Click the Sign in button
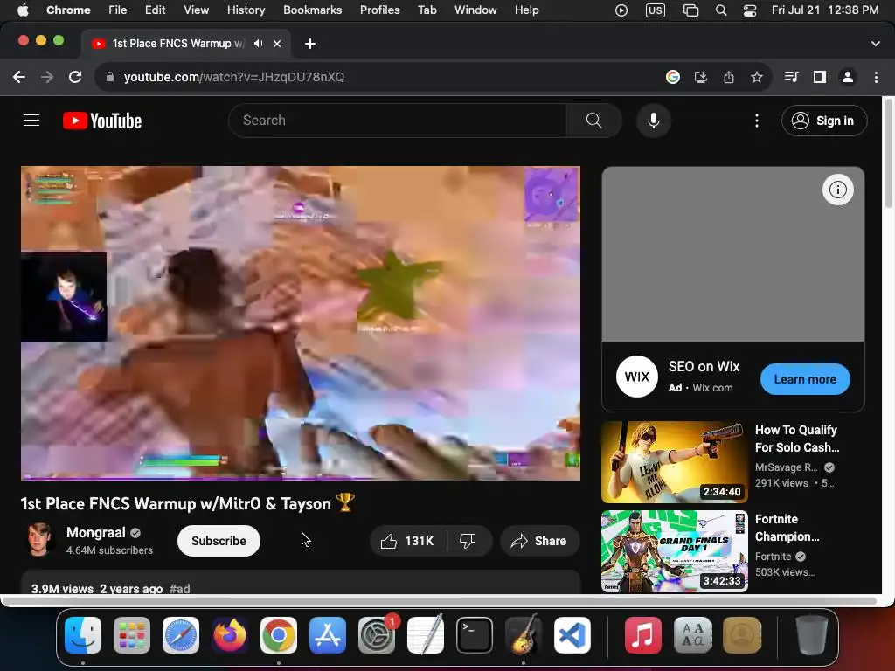Screen dimensions: 895x671 coord(824,121)
